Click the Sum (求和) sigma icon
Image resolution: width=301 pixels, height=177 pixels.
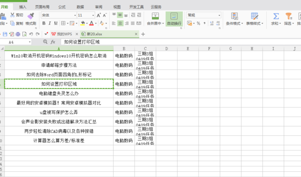(276, 16)
